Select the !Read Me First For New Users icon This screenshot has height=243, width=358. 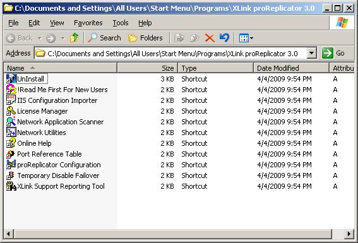click(11, 90)
